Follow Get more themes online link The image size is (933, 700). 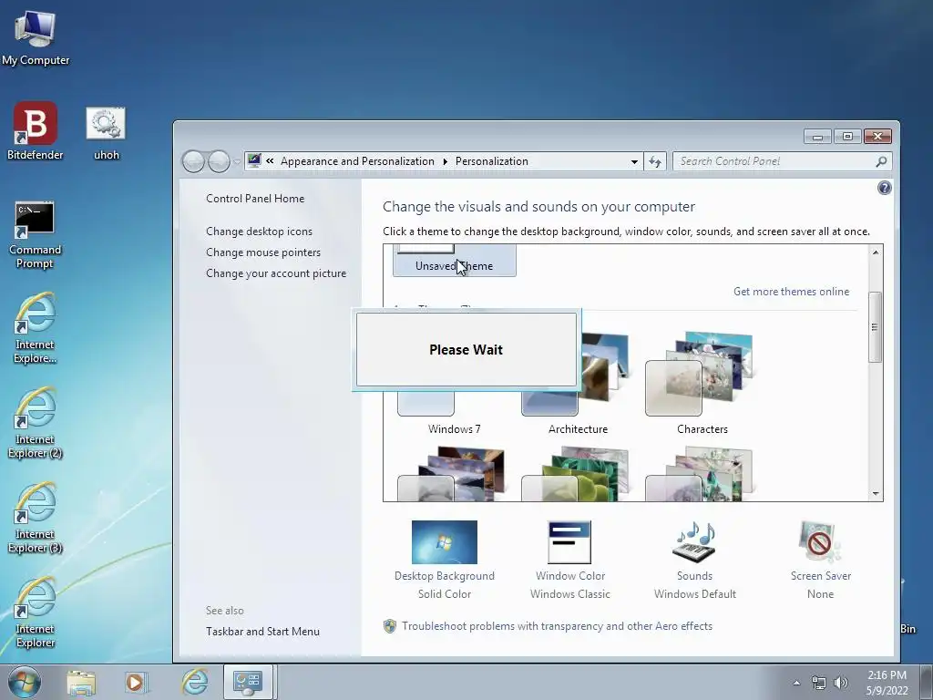(x=791, y=292)
